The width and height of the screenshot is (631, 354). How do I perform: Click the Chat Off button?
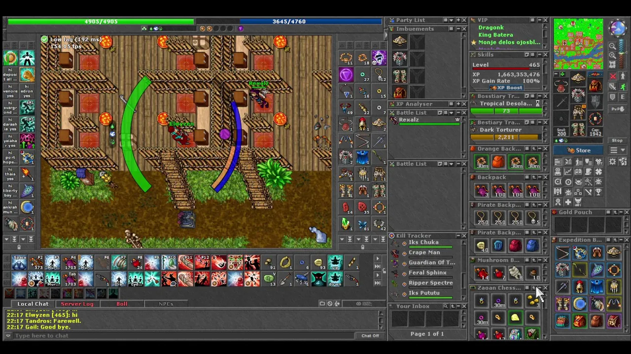point(370,336)
